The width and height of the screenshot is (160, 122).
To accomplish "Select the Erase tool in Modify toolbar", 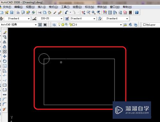I will click(x=5, y=32).
